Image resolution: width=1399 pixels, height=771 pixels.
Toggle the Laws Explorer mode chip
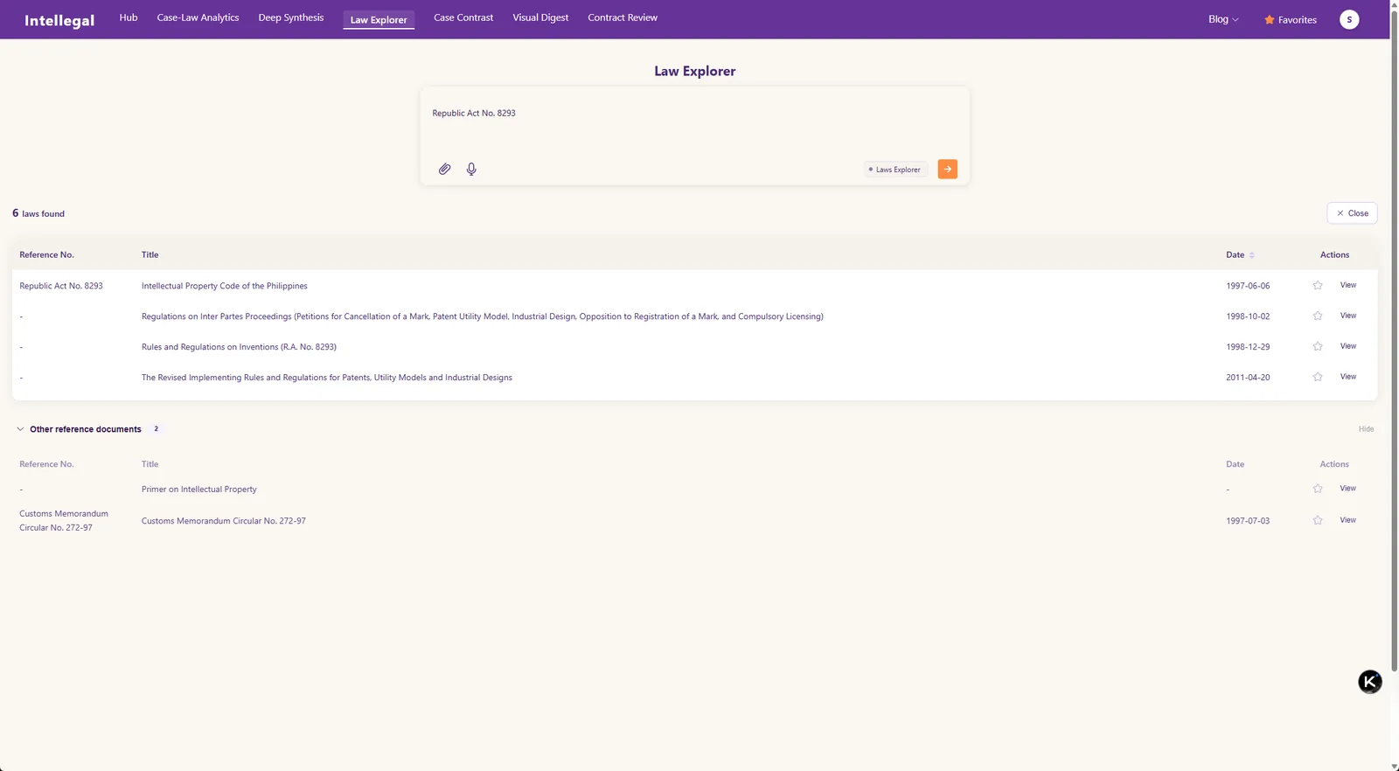pos(895,170)
